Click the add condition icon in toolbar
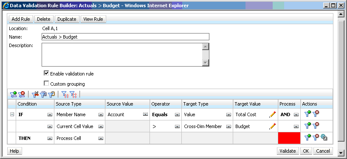 (x=14, y=95)
